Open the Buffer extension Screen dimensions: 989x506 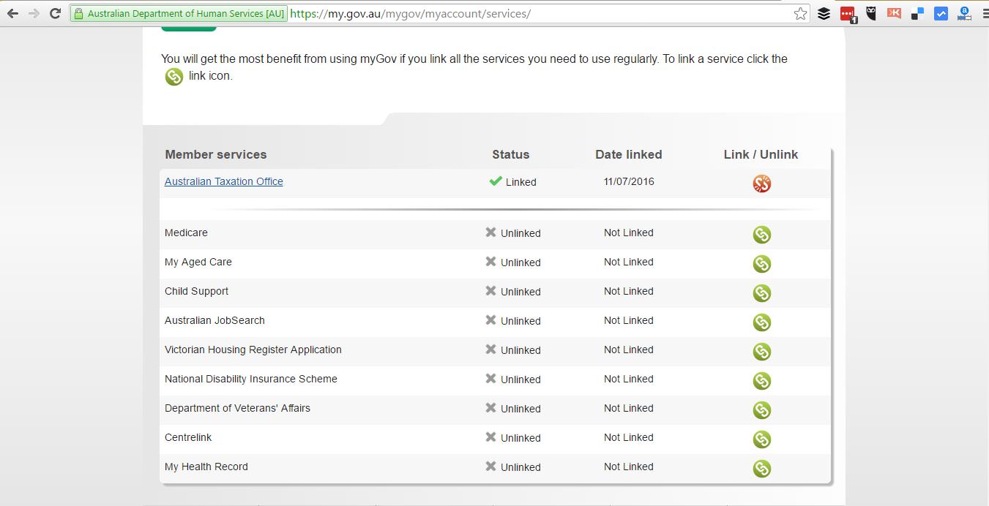tap(824, 13)
